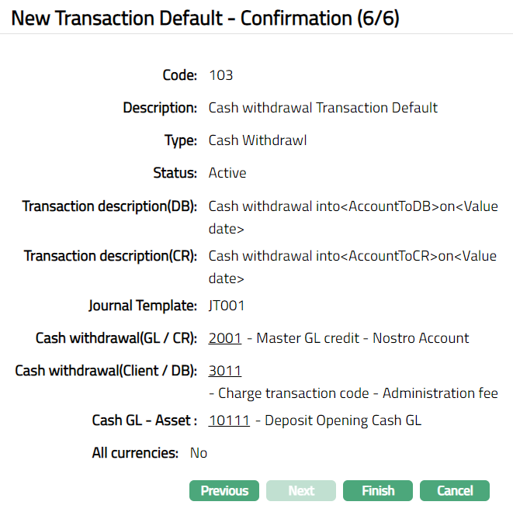Select the Journal Template value JT001
Image resolution: width=513 pixels, height=512 pixels.
pyautogui.click(x=227, y=306)
